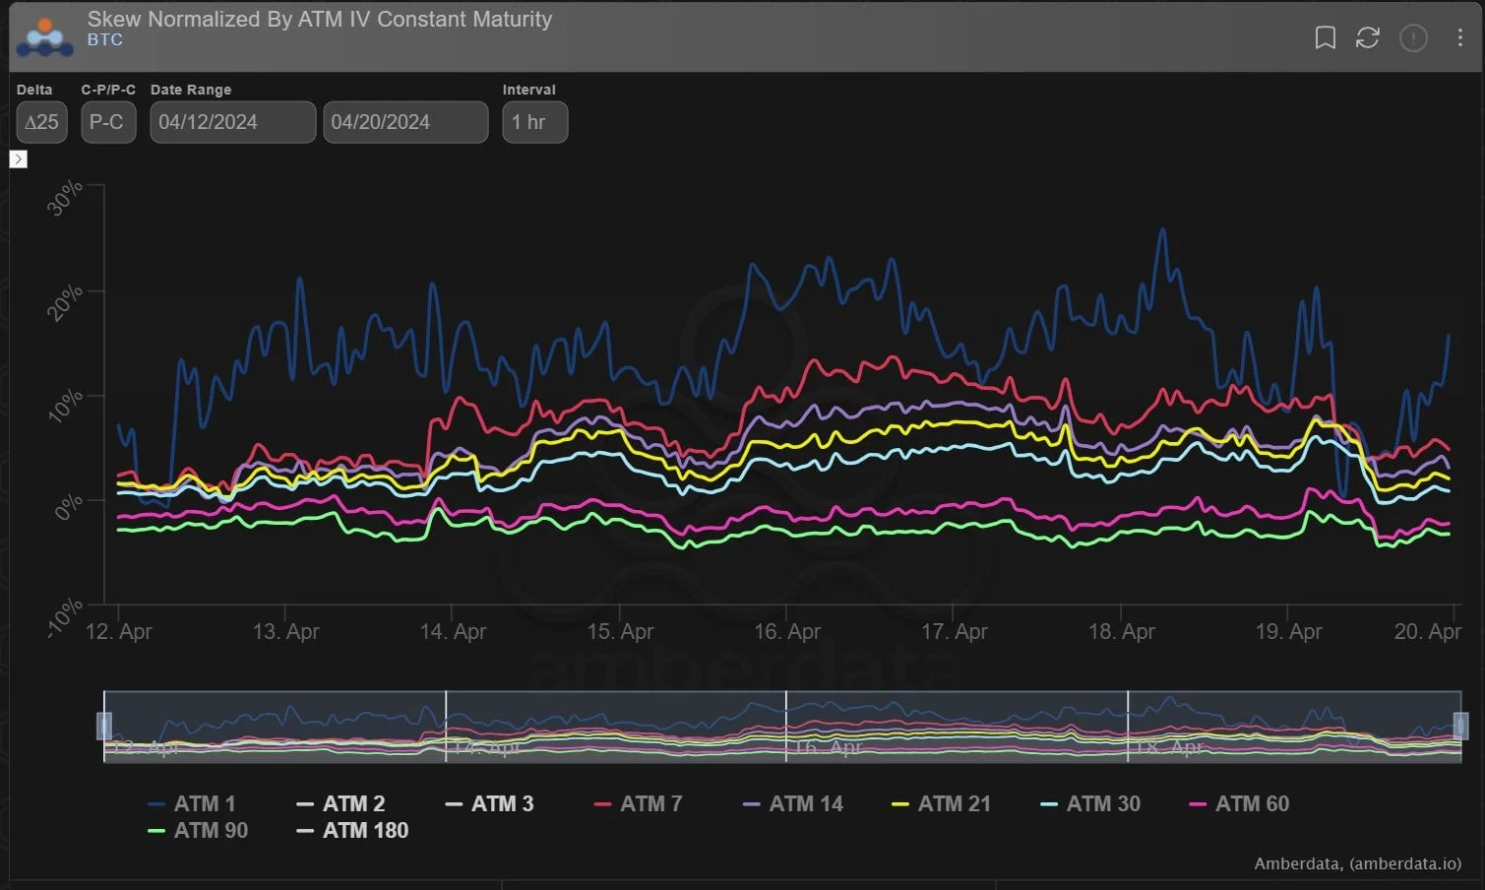Click the chart title Skew Normalized By ATM IV
Viewport: 1485px width, 890px height.
click(x=320, y=19)
